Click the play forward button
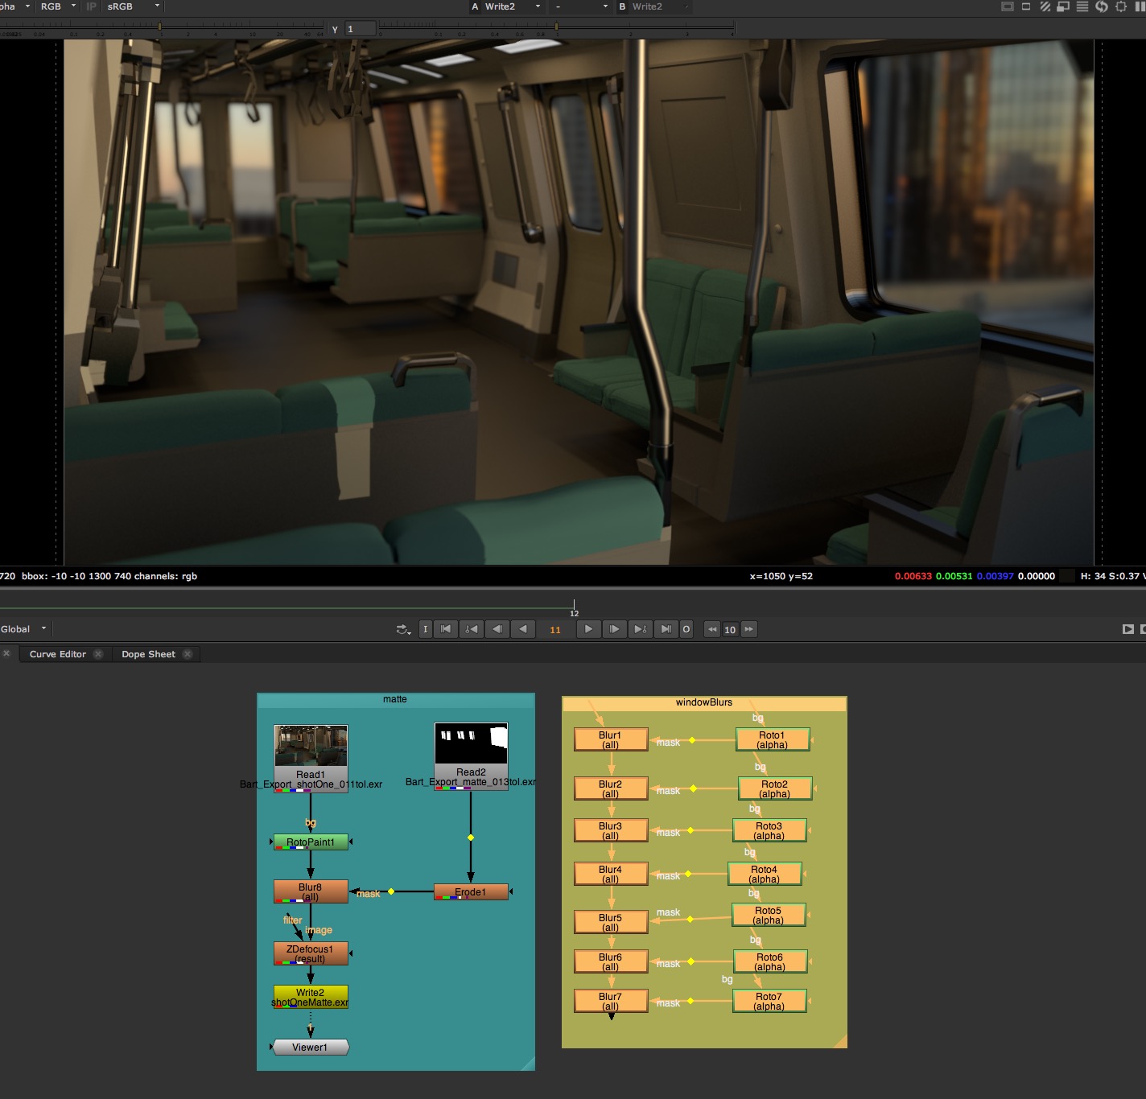This screenshot has height=1099, width=1146. click(588, 629)
